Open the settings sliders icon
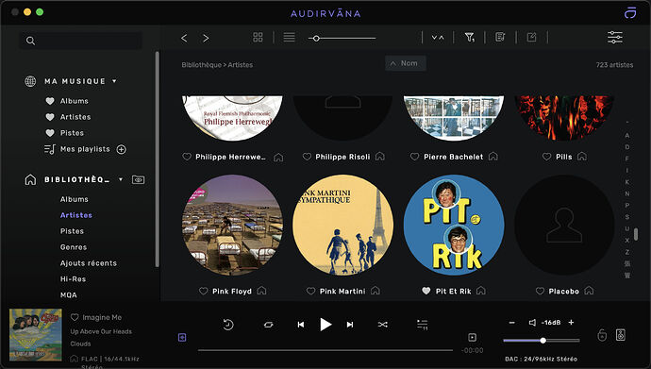The image size is (651, 369). click(615, 38)
